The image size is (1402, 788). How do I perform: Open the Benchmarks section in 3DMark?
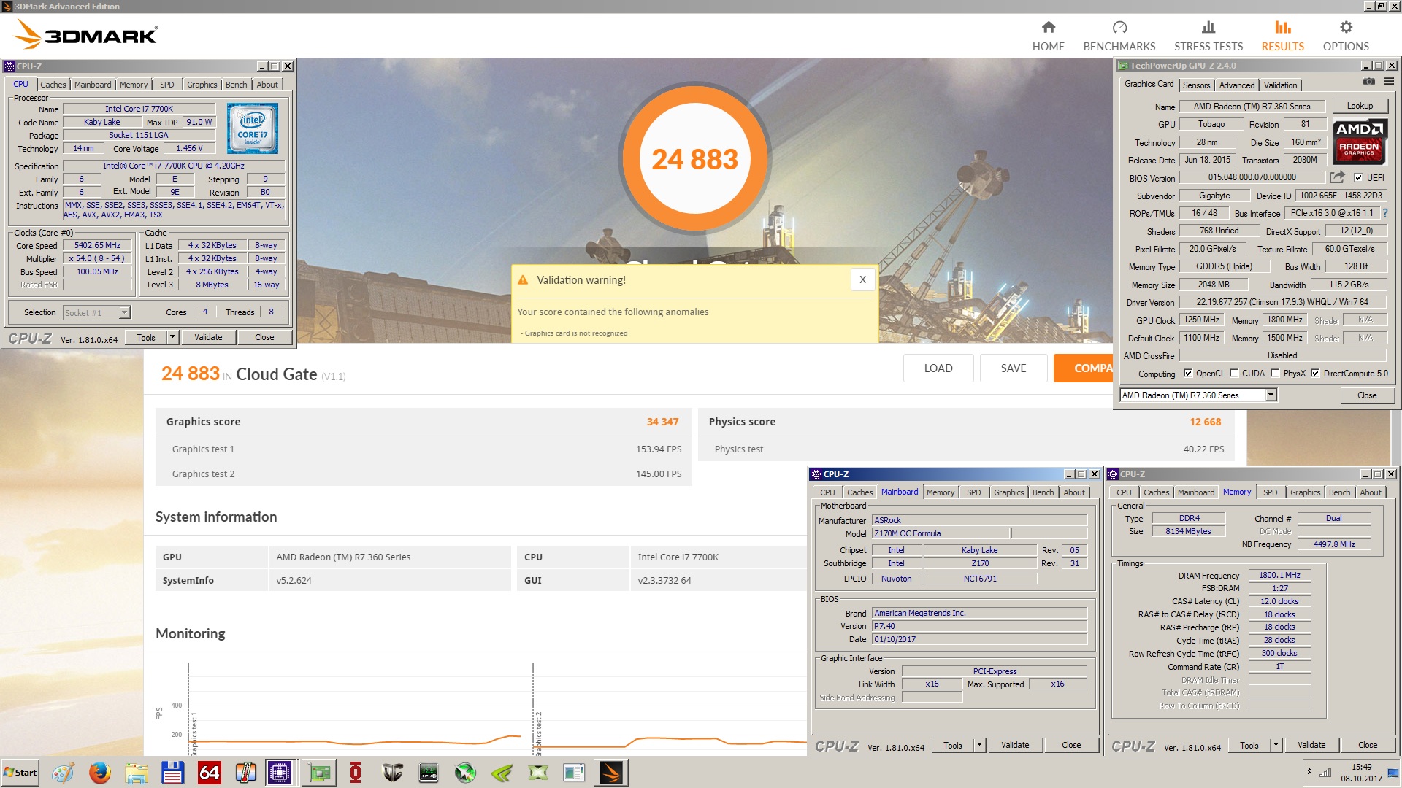point(1119,36)
